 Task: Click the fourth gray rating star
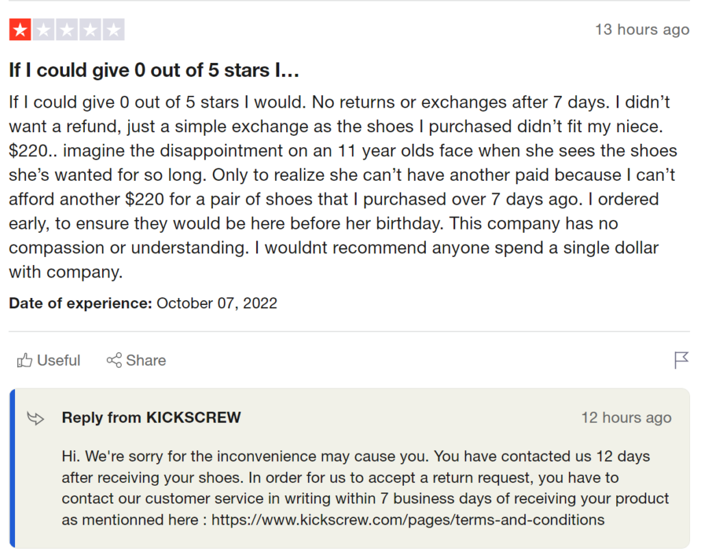90,30
